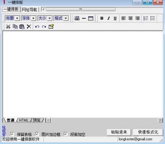Insert a hyperlink using the link icon

pos(77,18)
